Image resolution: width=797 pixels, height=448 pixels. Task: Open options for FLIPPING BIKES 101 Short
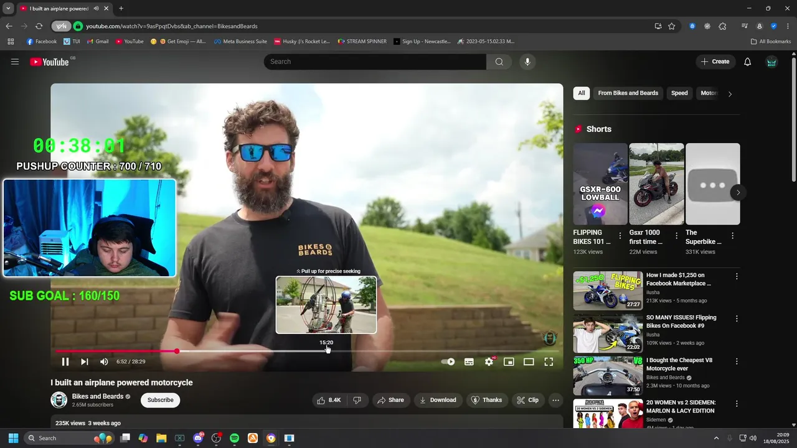[620, 236]
